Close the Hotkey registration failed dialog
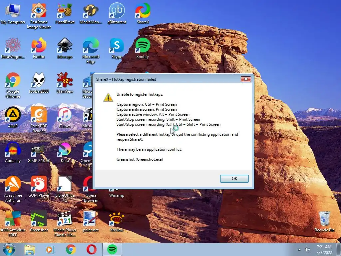 point(246,79)
